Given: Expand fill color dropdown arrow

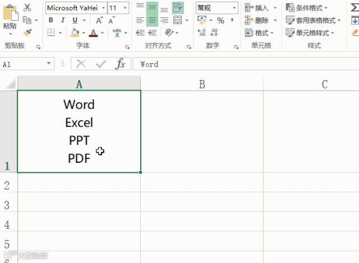Looking at the screenshot, I should (x=84, y=33).
